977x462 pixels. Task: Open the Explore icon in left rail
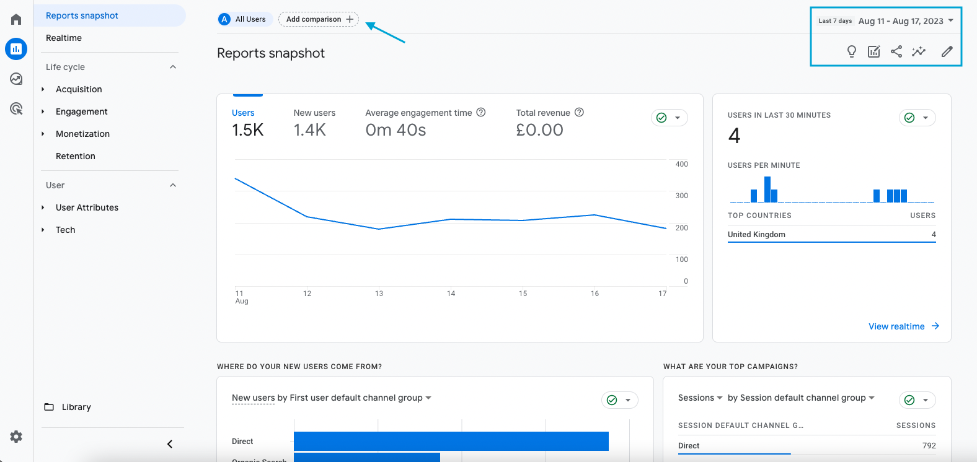click(16, 79)
